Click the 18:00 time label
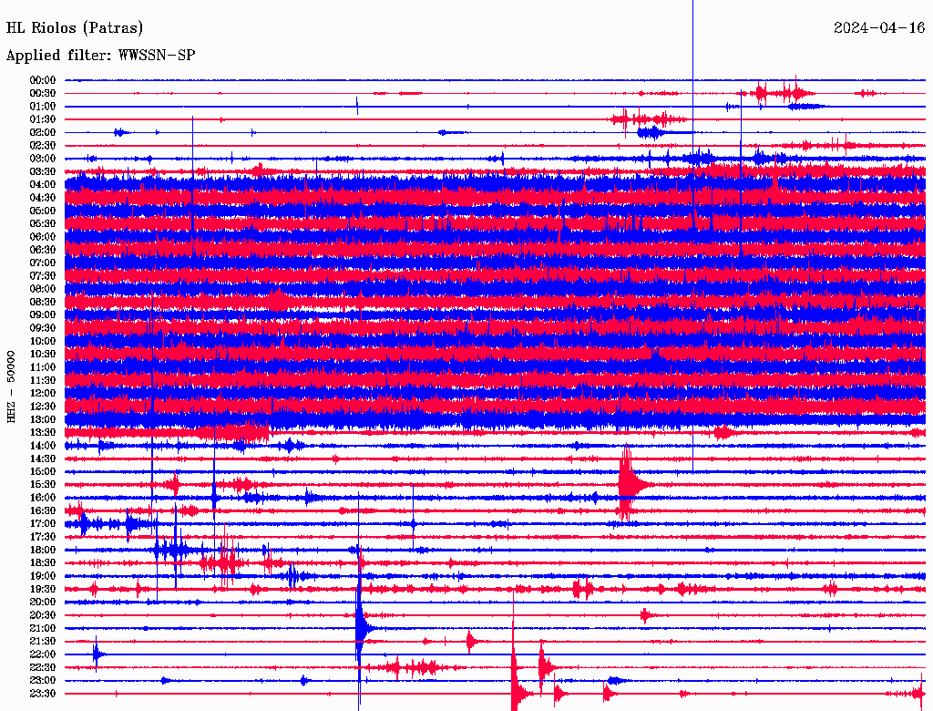The height and width of the screenshot is (711, 933). pyautogui.click(x=43, y=550)
